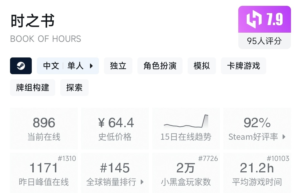Choose the 牌组构建 tag
The height and width of the screenshot is (193, 301).
pos(33,88)
